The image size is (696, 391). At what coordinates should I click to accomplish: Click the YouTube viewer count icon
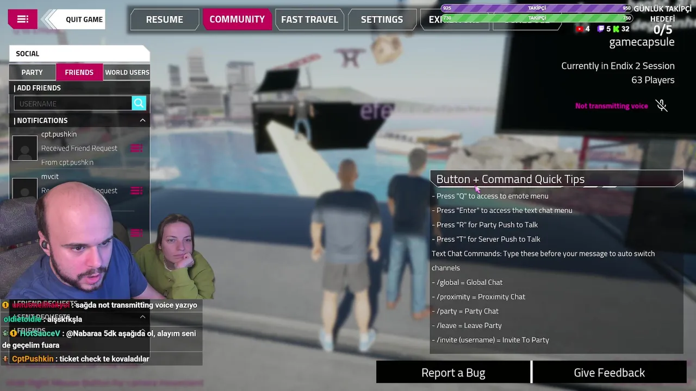580,29
